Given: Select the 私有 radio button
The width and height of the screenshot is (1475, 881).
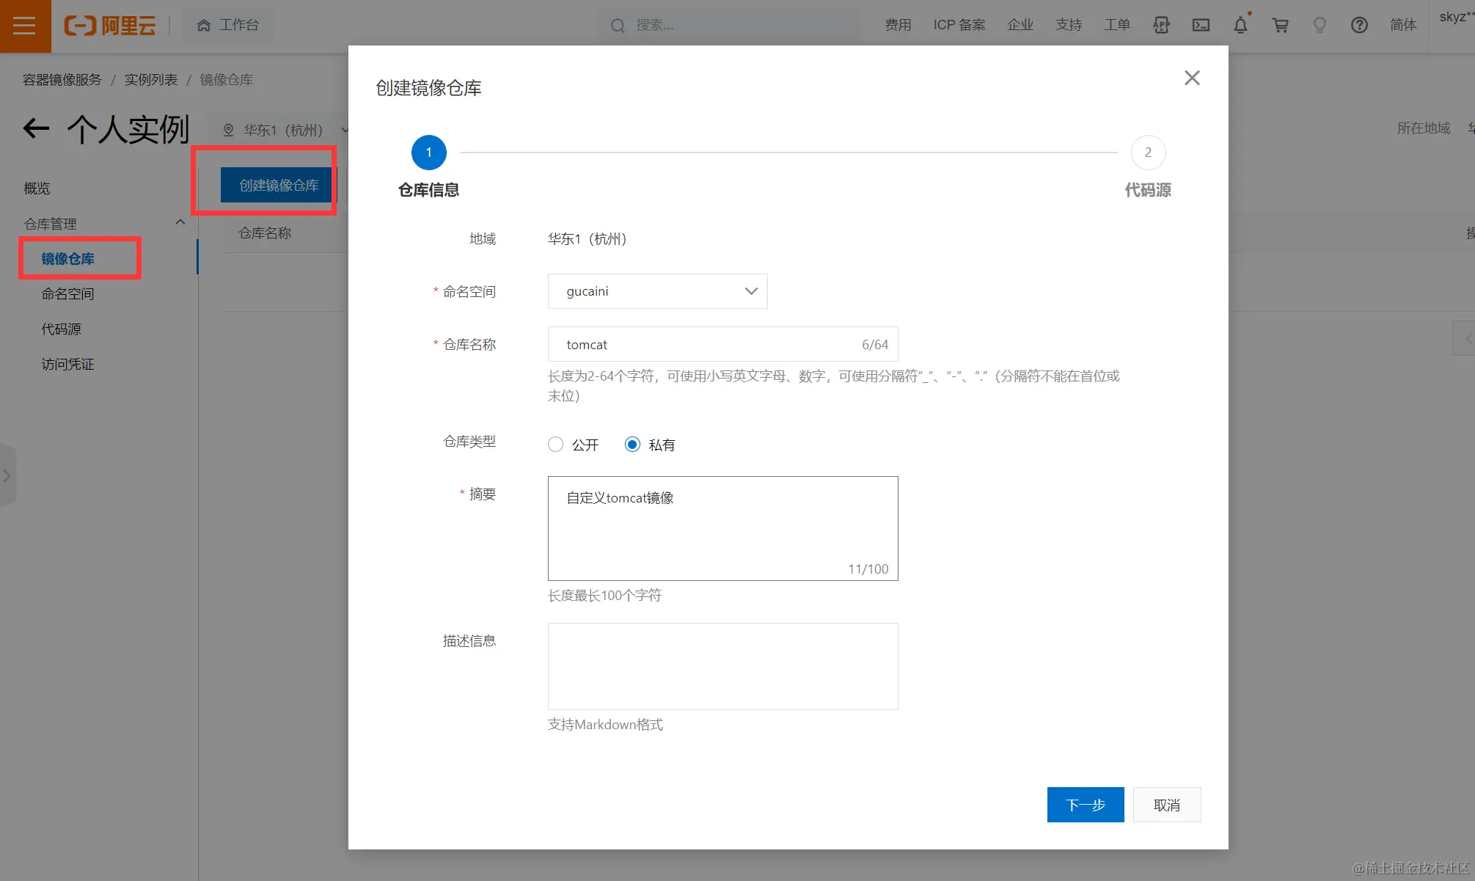Looking at the screenshot, I should pyautogui.click(x=632, y=445).
